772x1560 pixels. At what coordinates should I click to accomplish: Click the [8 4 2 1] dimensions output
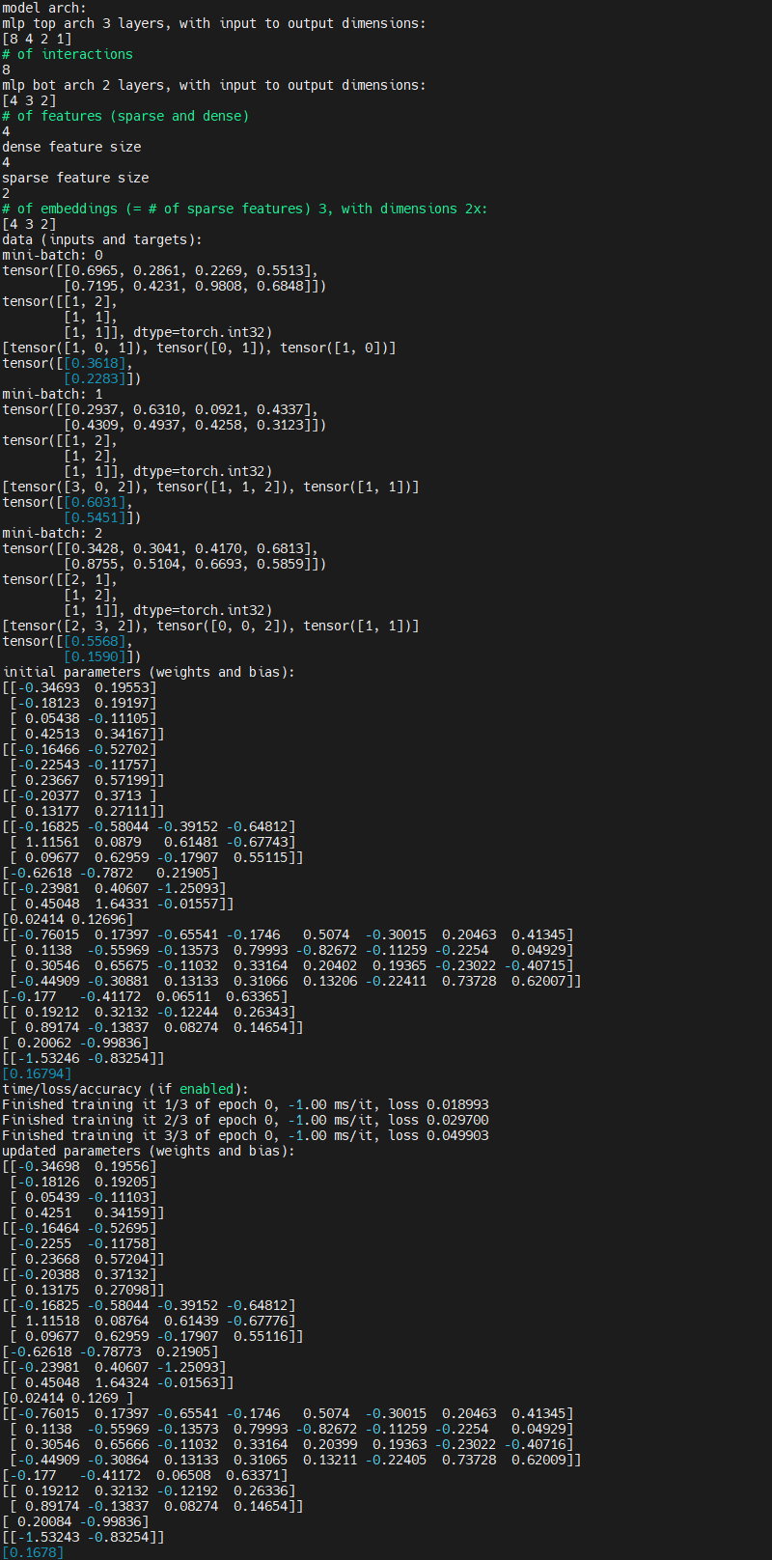point(37,39)
